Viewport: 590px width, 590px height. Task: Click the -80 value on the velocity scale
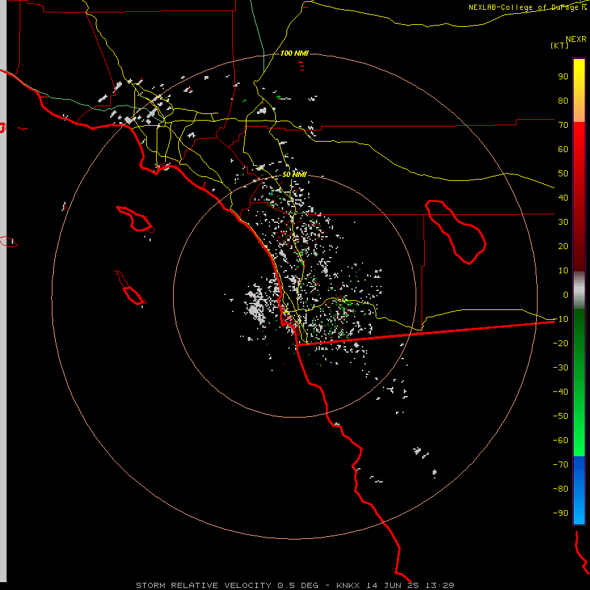click(x=560, y=489)
